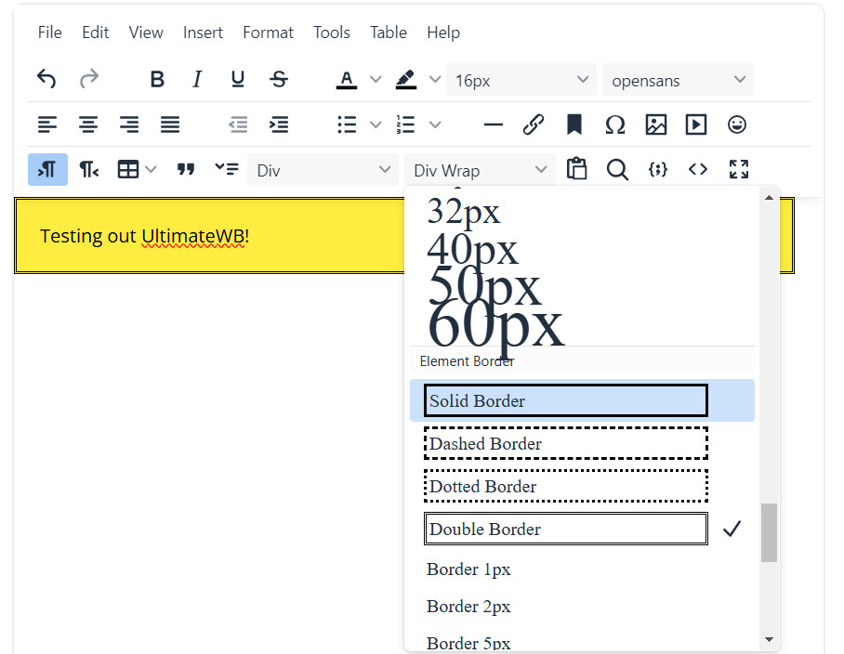Open the emoticons smiley picker
The width and height of the screenshot is (844, 654).
[x=737, y=124]
